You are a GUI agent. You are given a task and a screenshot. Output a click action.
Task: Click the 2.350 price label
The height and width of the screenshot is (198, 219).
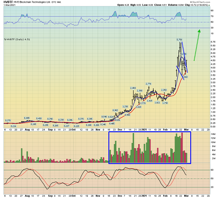coord(164,90)
